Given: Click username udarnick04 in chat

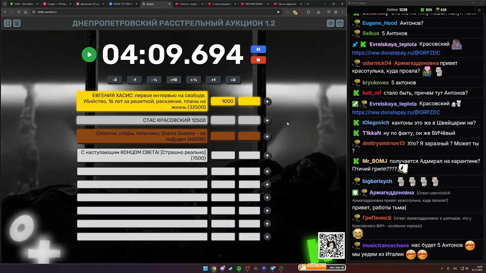Looking at the screenshot, I should [377, 63].
